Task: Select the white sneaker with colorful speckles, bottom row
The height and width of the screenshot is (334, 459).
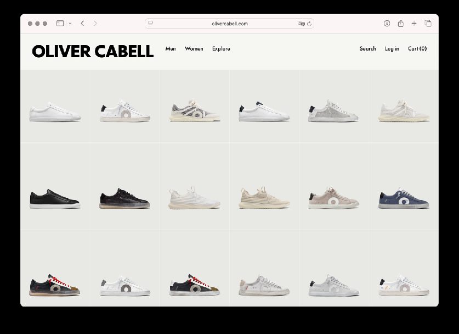Action: tap(404, 285)
